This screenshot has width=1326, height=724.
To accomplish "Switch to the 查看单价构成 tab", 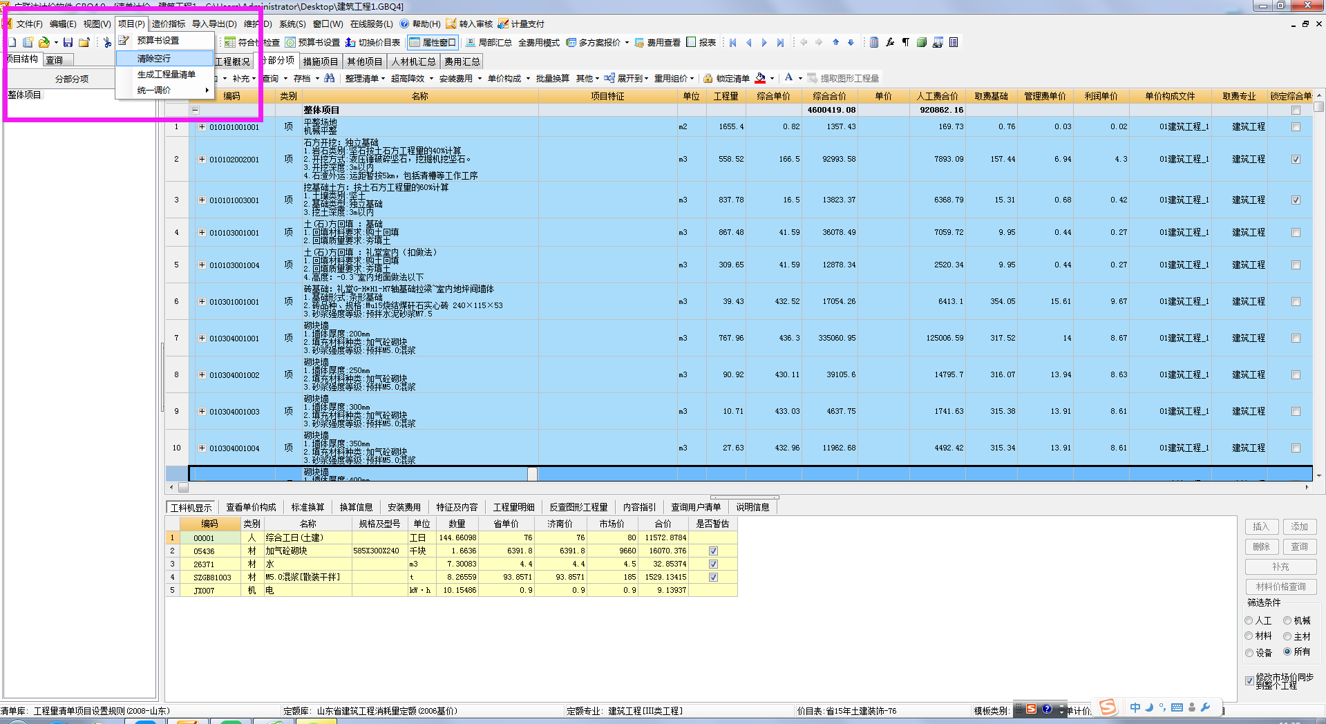I will pyautogui.click(x=251, y=507).
